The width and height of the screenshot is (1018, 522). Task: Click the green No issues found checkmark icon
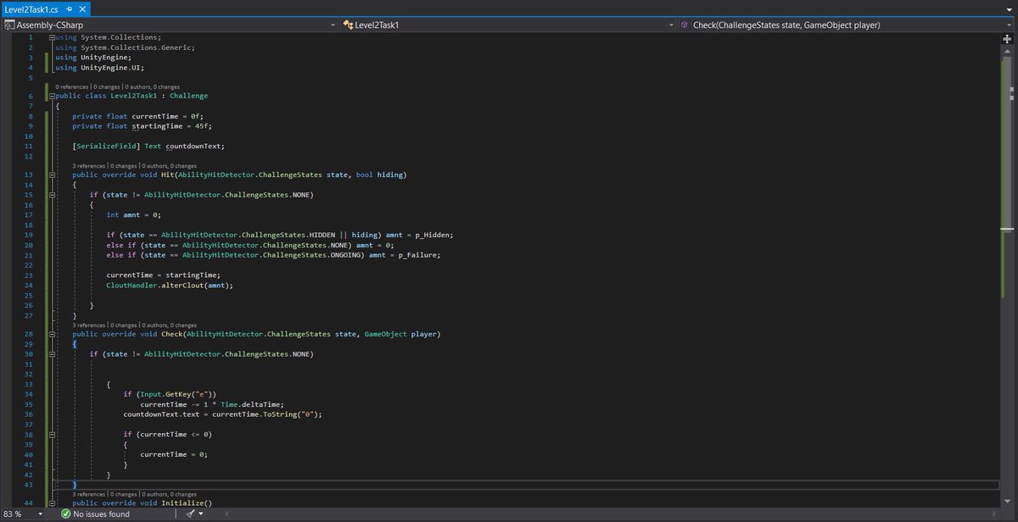coord(65,514)
